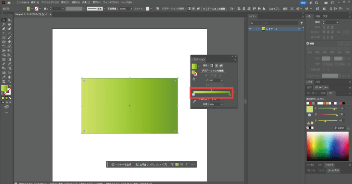This screenshot has height=184, width=352.
Task: Open the オブジェクト menu
Action: click(x=50, y=3)
